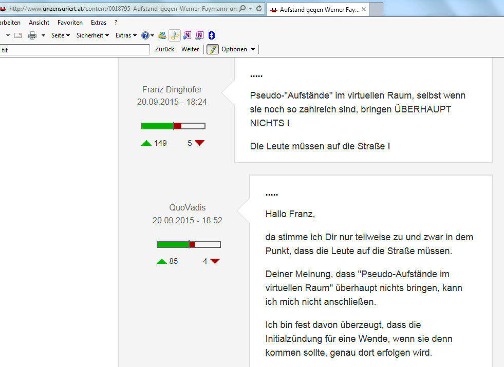This screenshot has height=367, width=504.
Task: Open the Ansicht menu
Action: point(39,23)
